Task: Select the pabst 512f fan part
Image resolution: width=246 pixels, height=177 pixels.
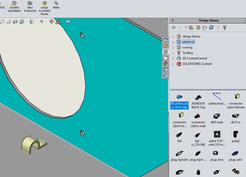Action: pyautogui.click(x=217, y=139)
